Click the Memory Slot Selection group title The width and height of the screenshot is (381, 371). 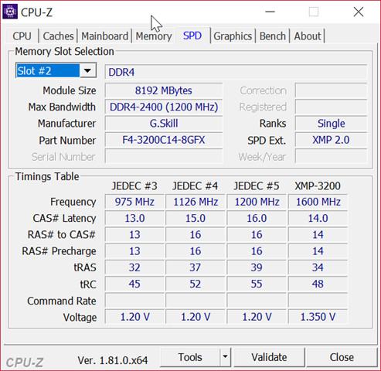64,51
